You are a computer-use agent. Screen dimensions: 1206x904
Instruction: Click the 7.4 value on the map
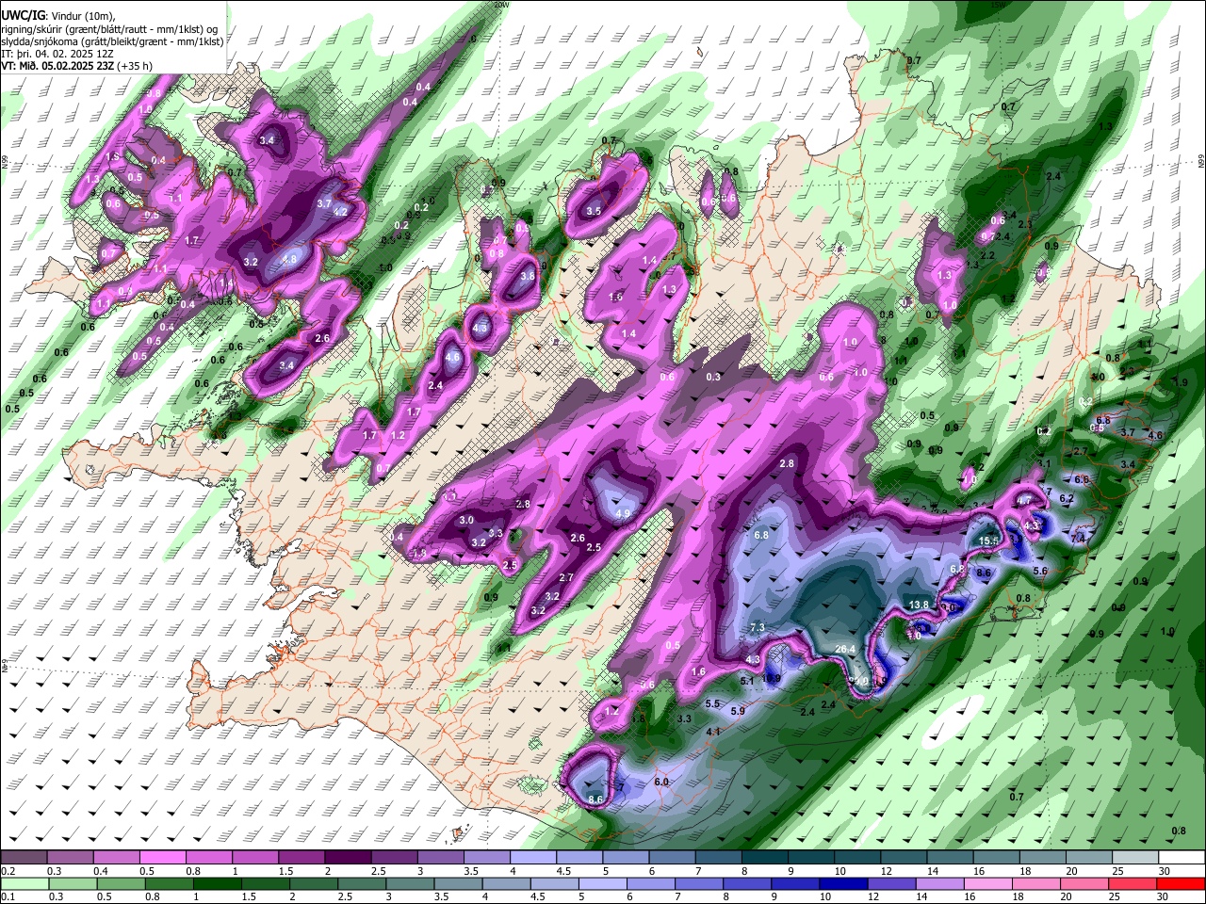coord(1079,538)
